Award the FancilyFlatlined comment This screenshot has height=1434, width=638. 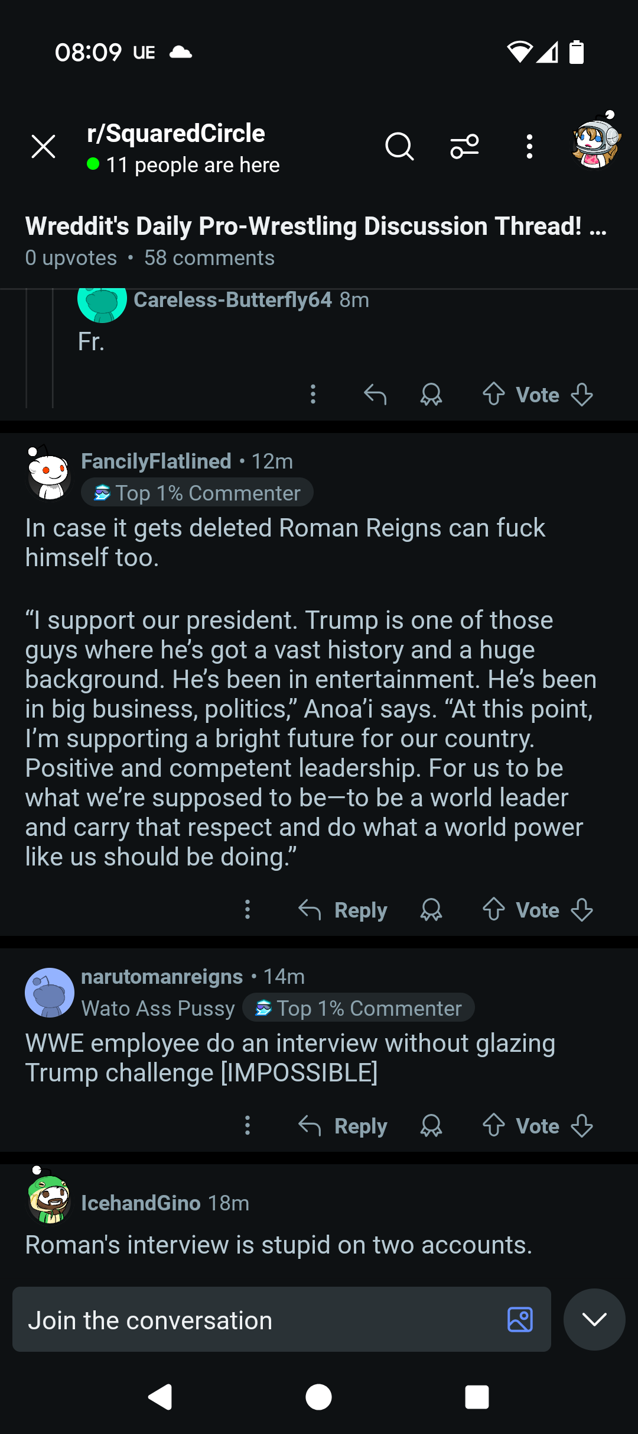(431, 909)
